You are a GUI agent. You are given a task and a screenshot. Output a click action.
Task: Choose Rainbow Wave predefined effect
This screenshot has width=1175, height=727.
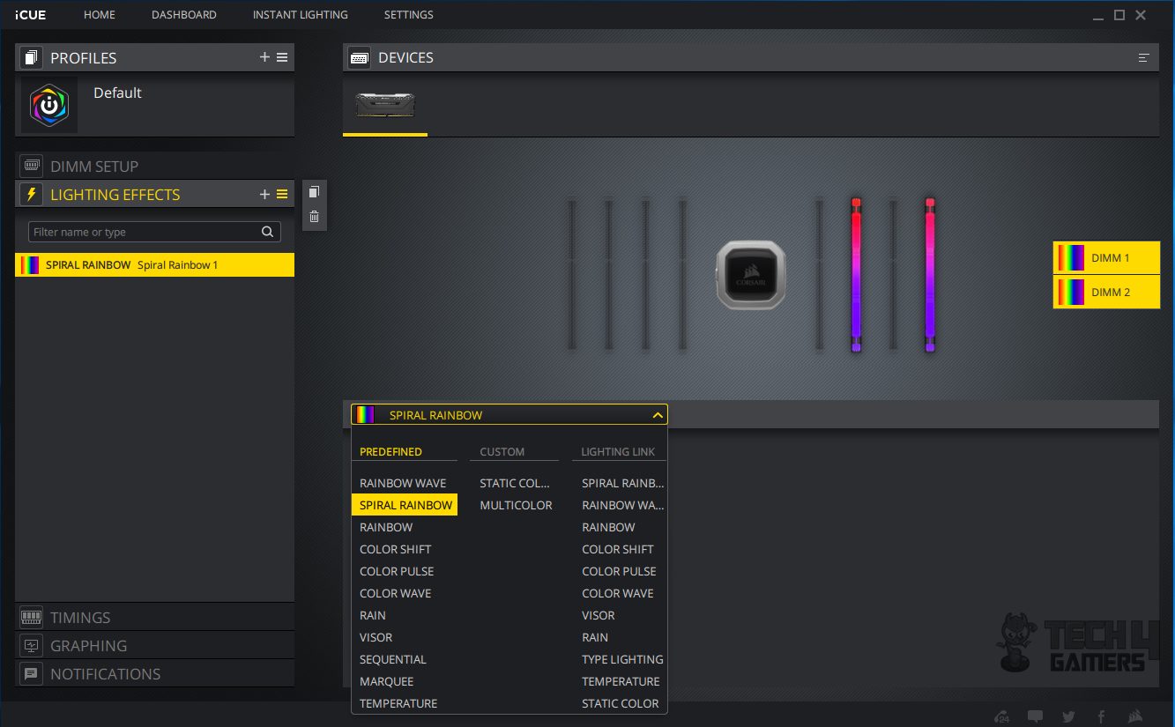(x=403, y=483)
